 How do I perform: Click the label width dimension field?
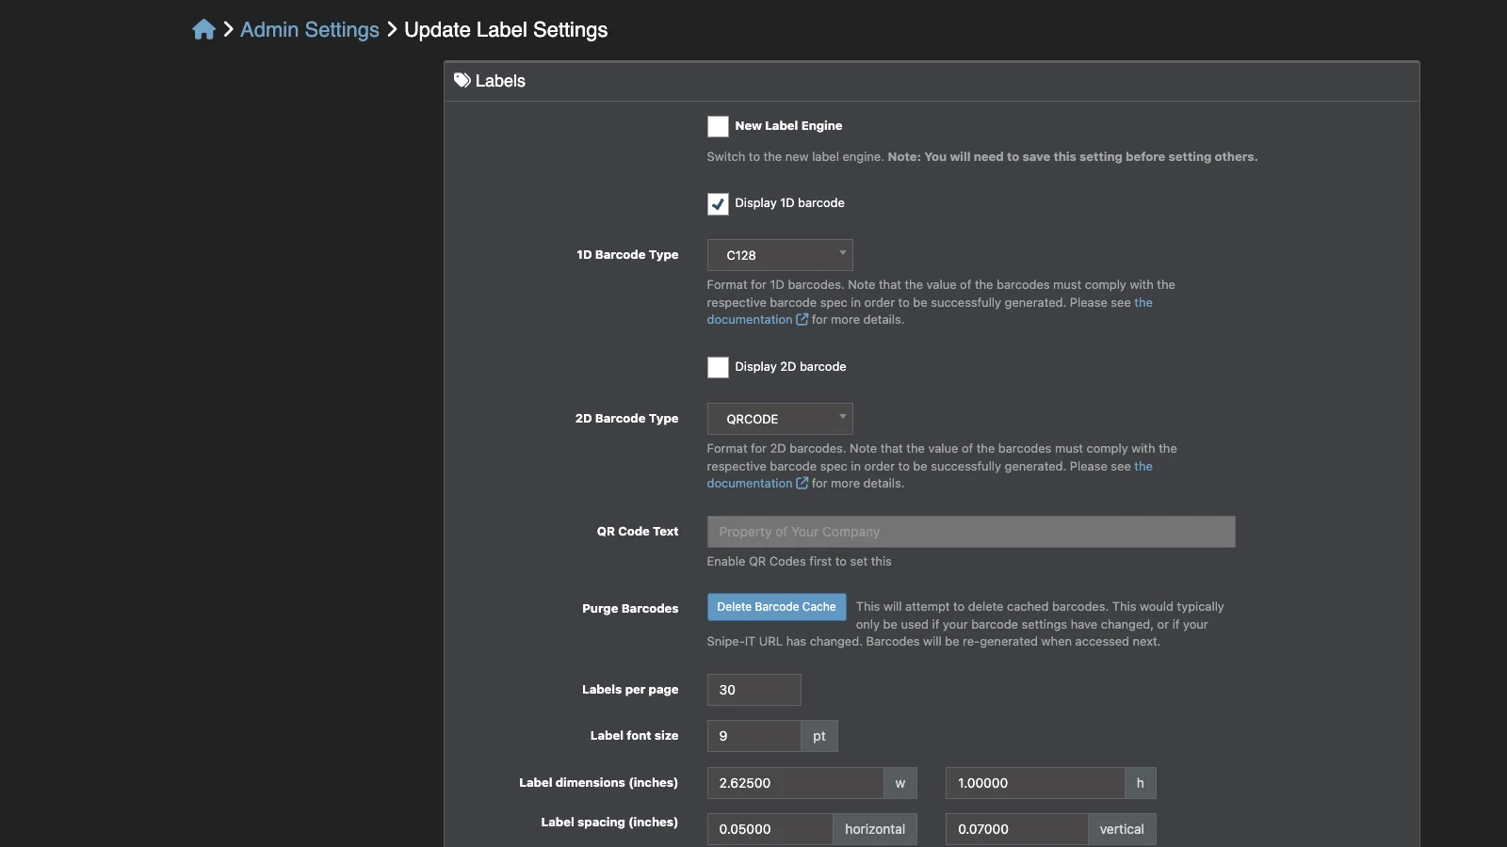796,783
